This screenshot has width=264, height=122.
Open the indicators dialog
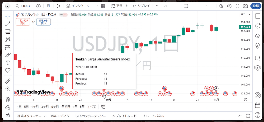click(x=79, y=6)
